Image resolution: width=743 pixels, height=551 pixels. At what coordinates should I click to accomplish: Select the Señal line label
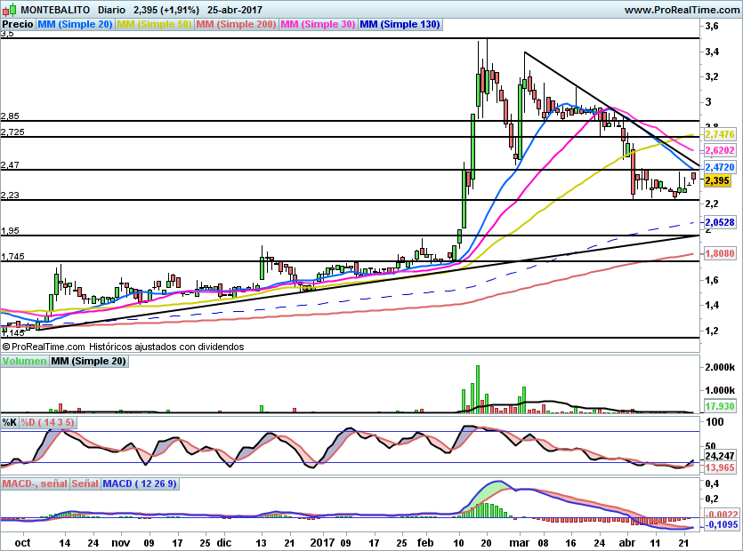click(x=85, y=484)
